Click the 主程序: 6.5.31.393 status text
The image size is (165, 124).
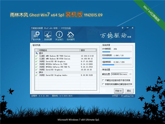click(40, 96)
